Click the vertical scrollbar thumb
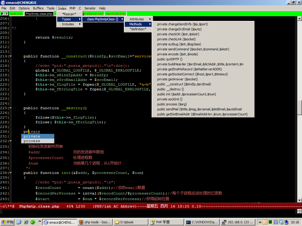Viewport: 302px width, 226px height. [299, 107]
